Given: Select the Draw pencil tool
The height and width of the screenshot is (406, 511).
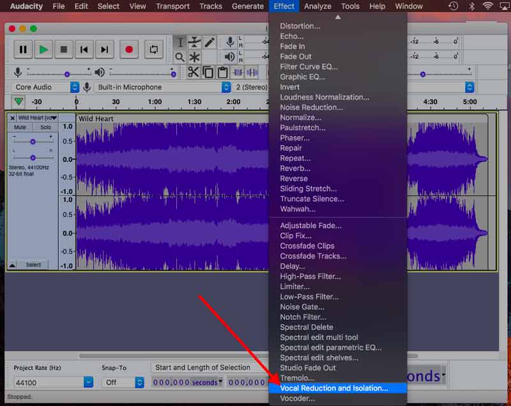Looking at the screenshot, I should (209, 42).
